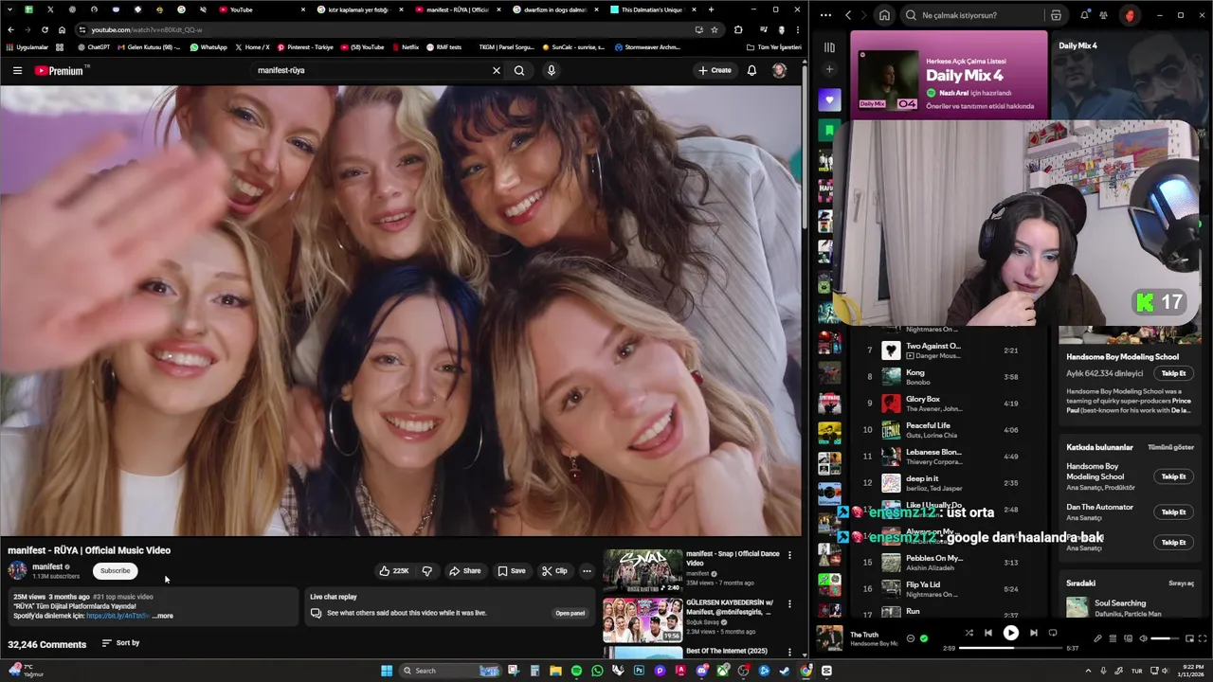Open manifest Snap Official Dance Video thumbnail
Screen dimensions: 1213x682
pyautogui.click(x=643, y=570)
